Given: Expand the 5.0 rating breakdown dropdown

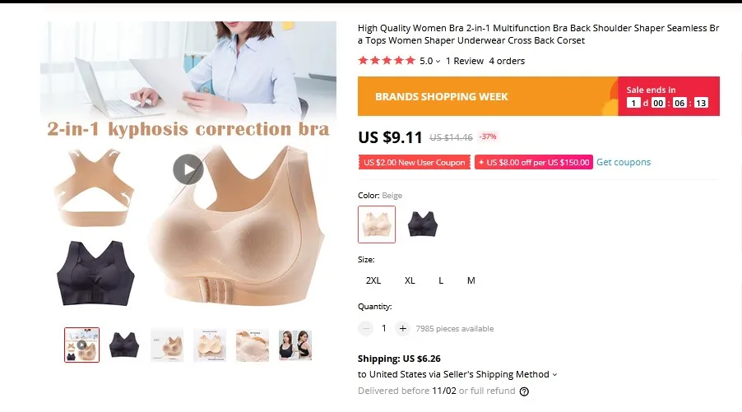Looking at the screenshot, I should pos(429,61).
